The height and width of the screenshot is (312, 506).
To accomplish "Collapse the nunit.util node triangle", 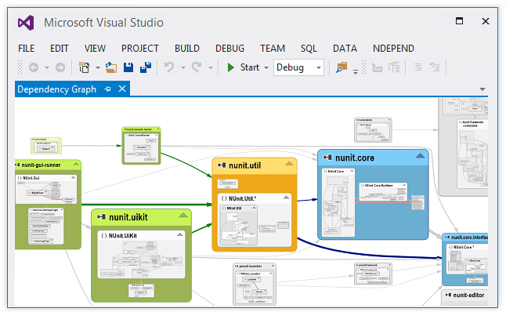I will (x=289, y=164).
